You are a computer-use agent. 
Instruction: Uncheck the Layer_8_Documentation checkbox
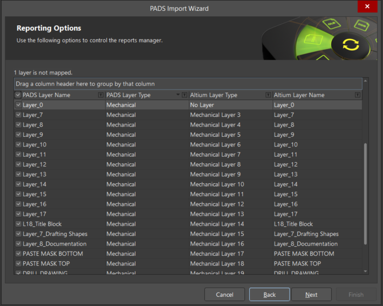18,244
